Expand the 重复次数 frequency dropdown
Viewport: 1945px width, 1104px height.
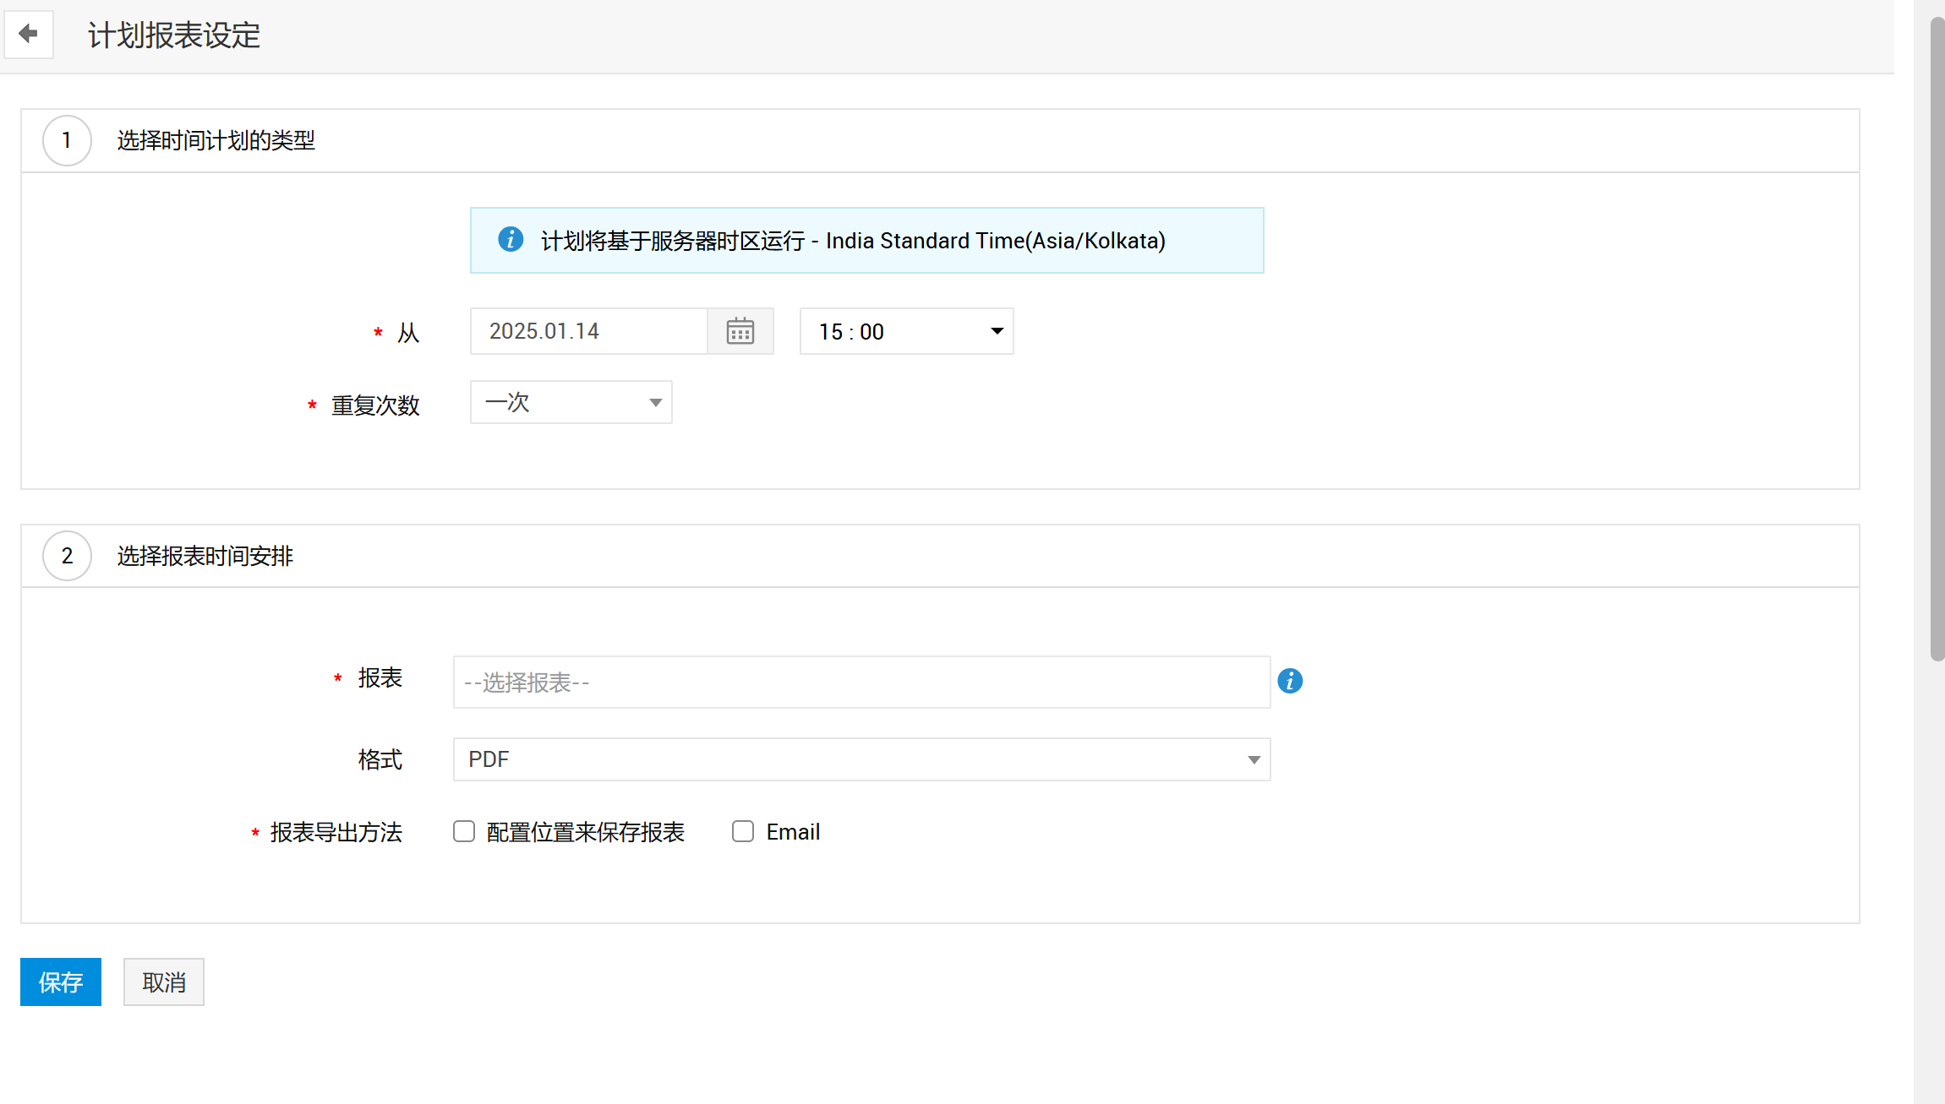pos(571,402)
